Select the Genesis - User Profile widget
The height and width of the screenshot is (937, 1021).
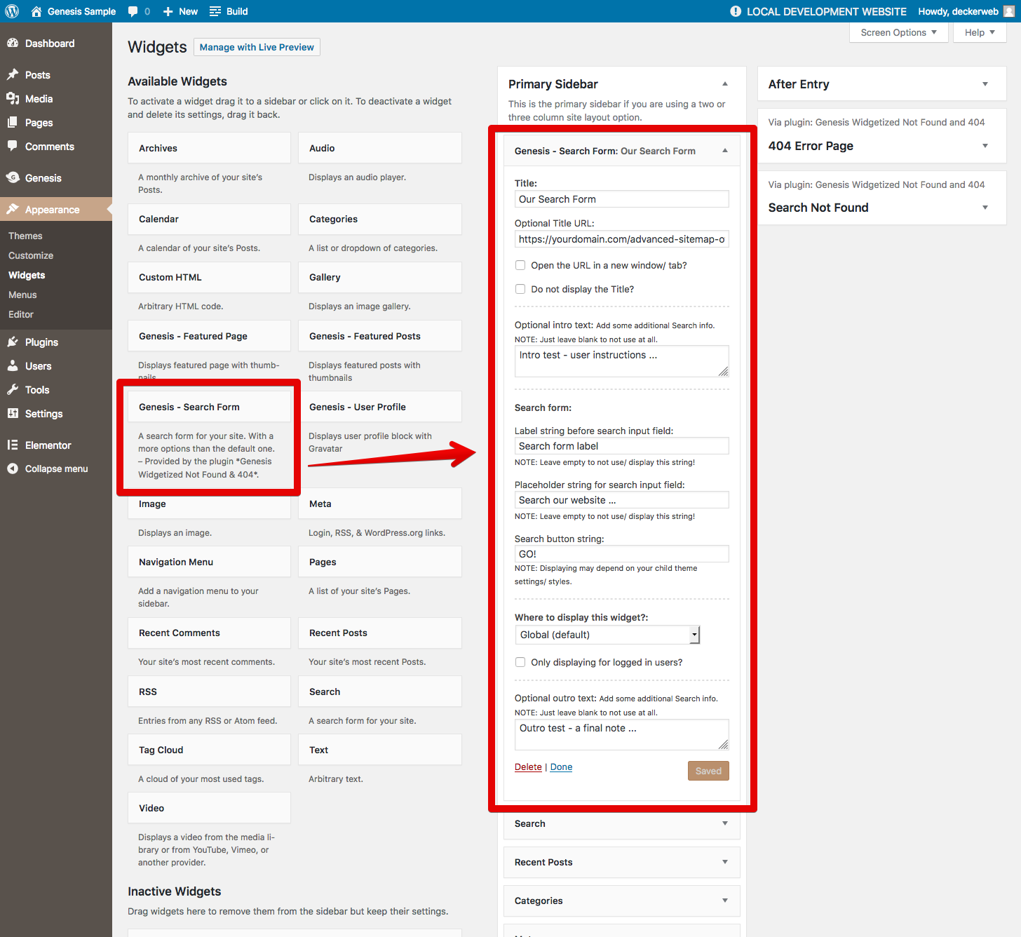[x=380, y=407]
